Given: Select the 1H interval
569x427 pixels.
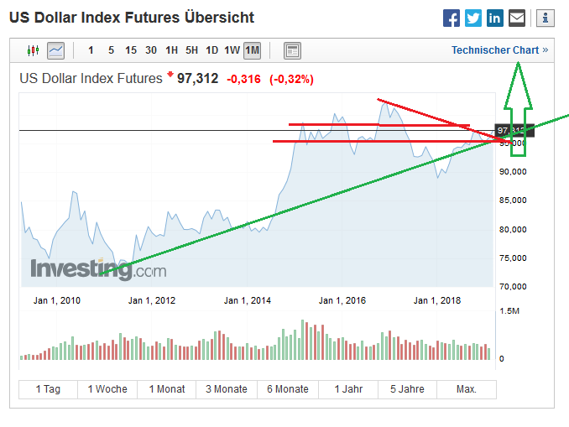Looking at the screenshot, I should click(x=171, y=50).
